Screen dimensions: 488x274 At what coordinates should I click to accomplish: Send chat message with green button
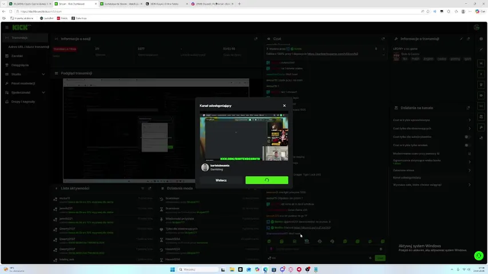coord(380,258)
